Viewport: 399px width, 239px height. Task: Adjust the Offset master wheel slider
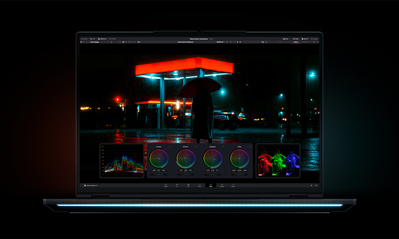(x=239, y=175)
